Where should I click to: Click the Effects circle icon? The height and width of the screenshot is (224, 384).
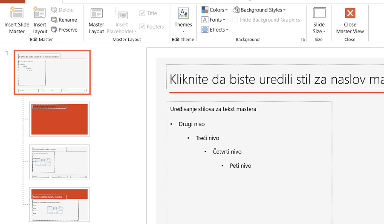pyautogui.click(x=205, y=30)
